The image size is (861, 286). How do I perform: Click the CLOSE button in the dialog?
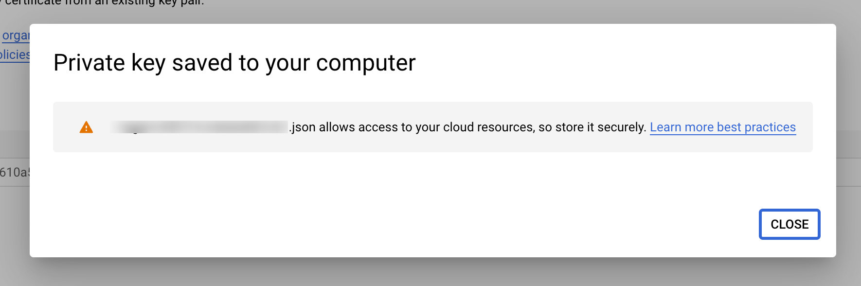(x=789, y=224)
